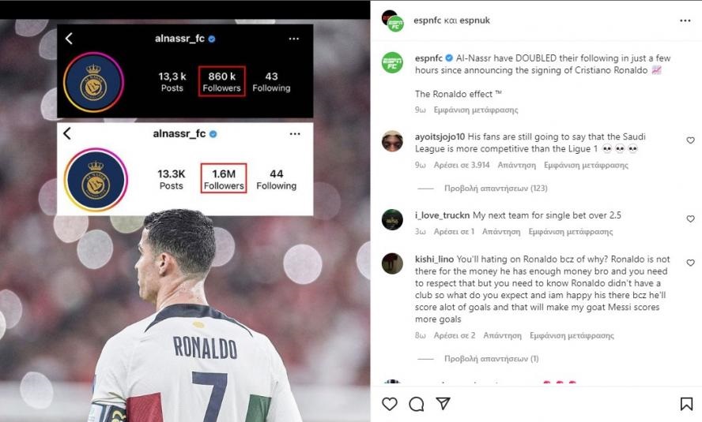The width and height of the screenshot is (702, 422).
Task: Like ayoitsjojo10's comment heart
Action: click(x=690, y=140)
